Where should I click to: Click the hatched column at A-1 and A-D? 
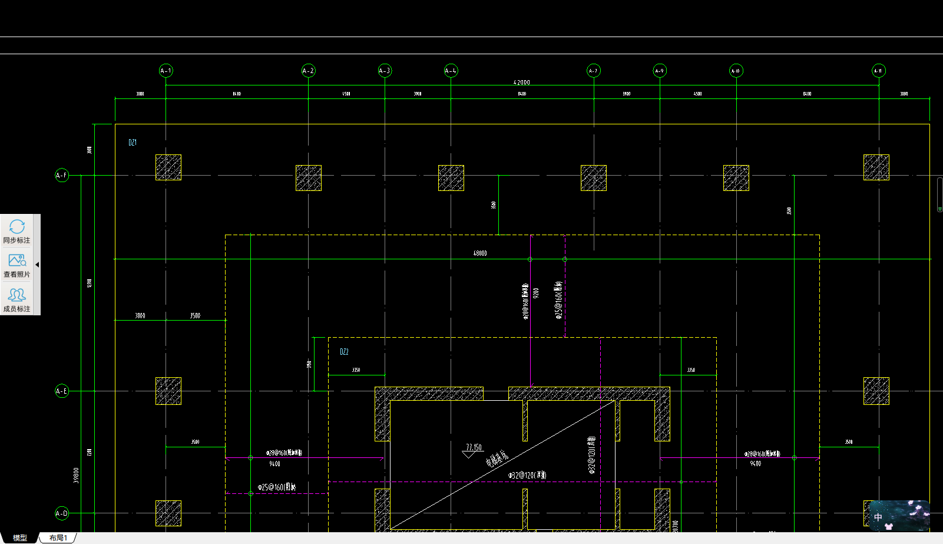coord(168,513)
